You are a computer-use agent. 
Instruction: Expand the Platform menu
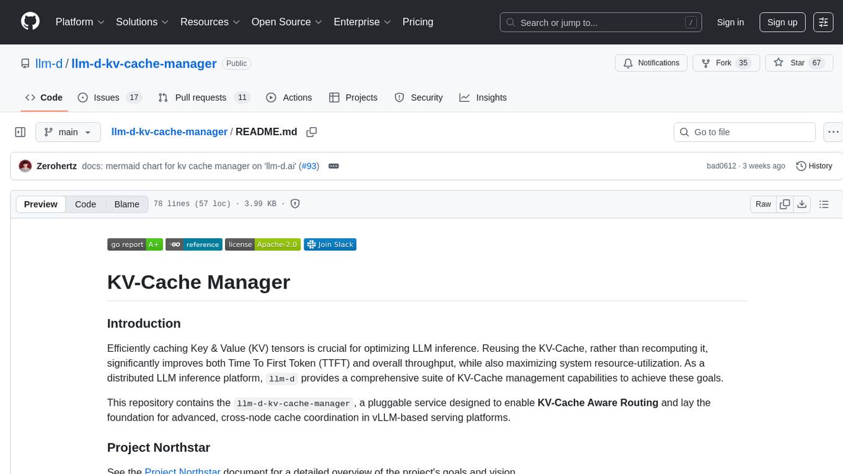[80, 22]
